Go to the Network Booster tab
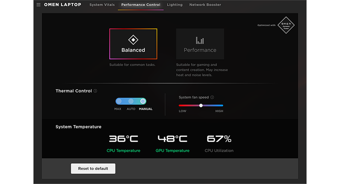The image size is (340, 184). [x=205, y=5]
